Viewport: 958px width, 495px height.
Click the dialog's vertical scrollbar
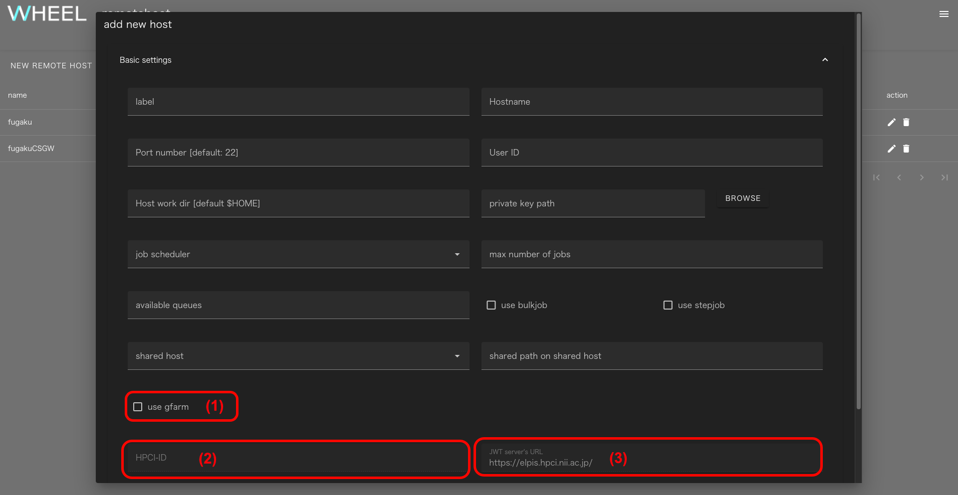click(x=858, y=209)
